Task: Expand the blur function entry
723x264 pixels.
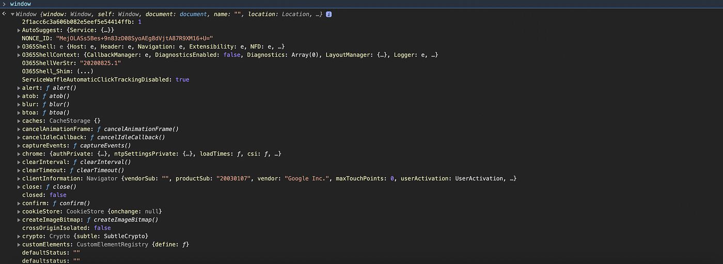Action: point(19,104)
